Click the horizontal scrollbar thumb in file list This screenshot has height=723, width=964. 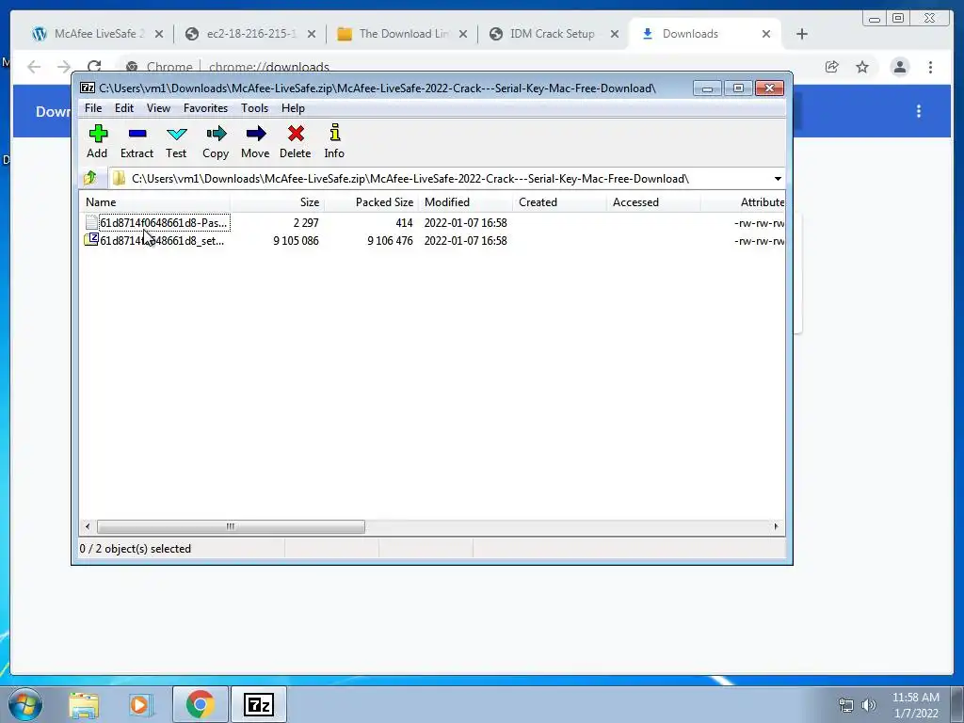pos(231,526)
